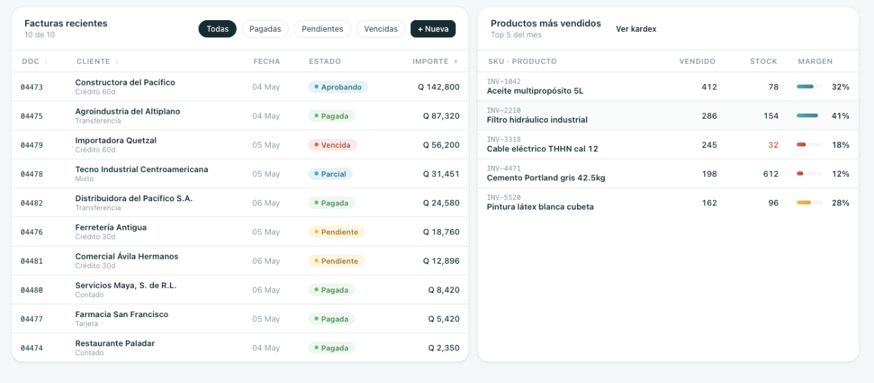This screenshot has height=383, width=874.
Task: Click amount Q 56,200
Action: (441, 145)
